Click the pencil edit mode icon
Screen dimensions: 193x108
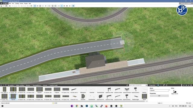tap(5, 3)
